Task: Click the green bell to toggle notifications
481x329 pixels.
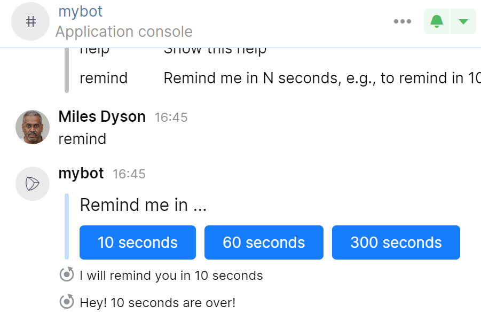Action: (436, 21)
